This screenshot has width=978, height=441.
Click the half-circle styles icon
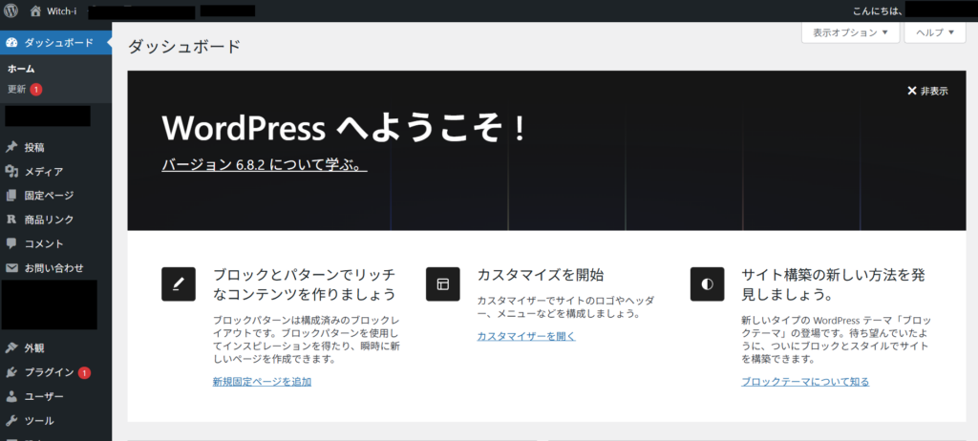pyautogui.click(x=708, y=284)
